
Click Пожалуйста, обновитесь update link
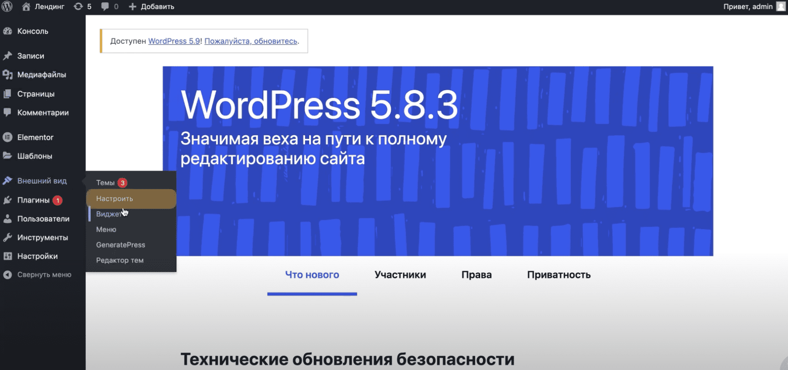[x=251, y=41]
